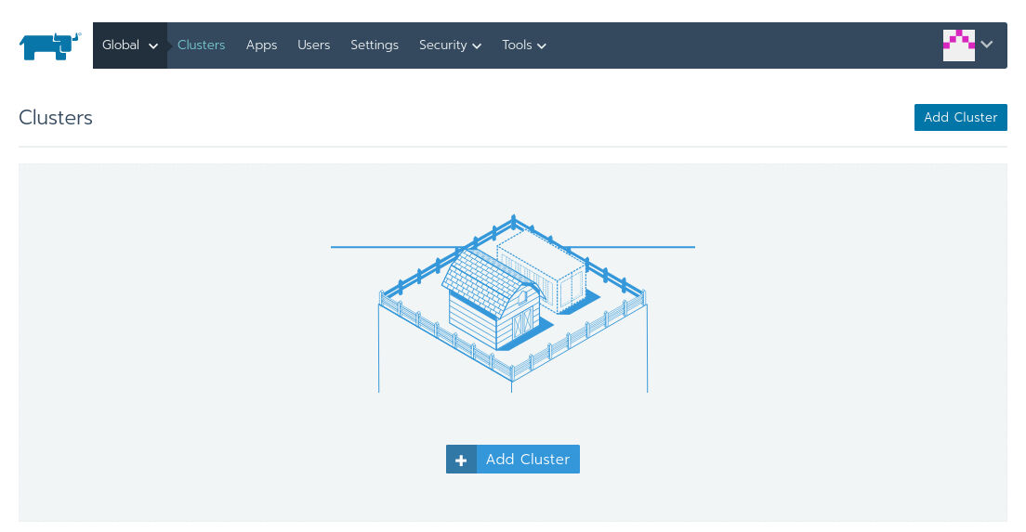Navigate to the Users section
Screen dimensions: 1026x532
pos(313,45)
